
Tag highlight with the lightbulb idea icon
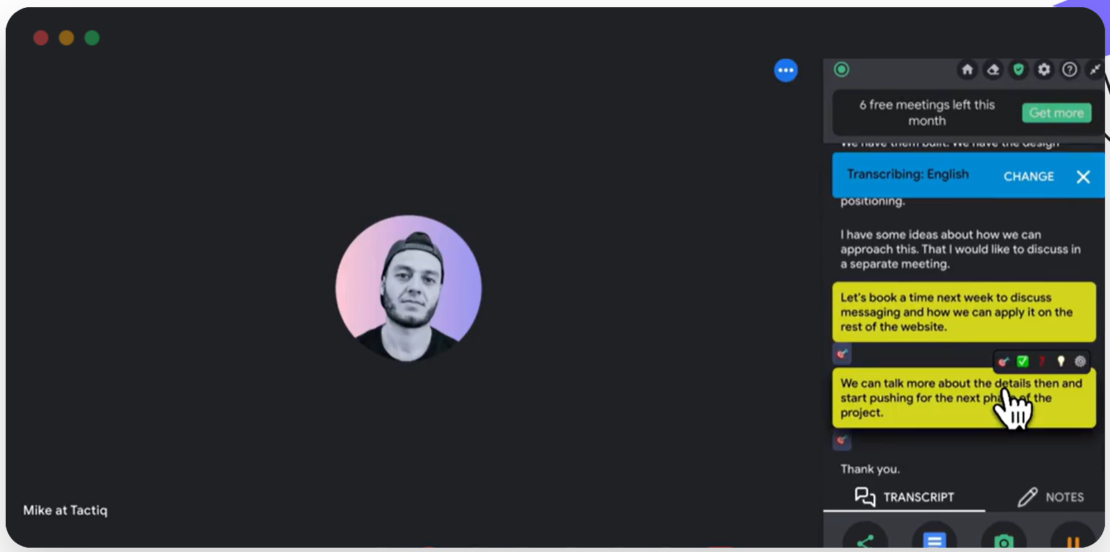(x=1061, y=362)
